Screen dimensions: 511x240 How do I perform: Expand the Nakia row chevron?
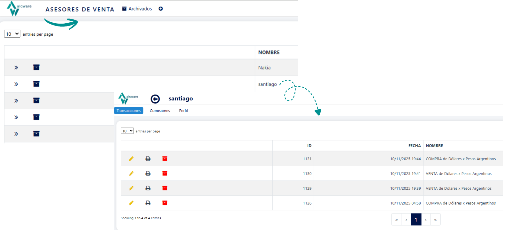click(16, 68)
